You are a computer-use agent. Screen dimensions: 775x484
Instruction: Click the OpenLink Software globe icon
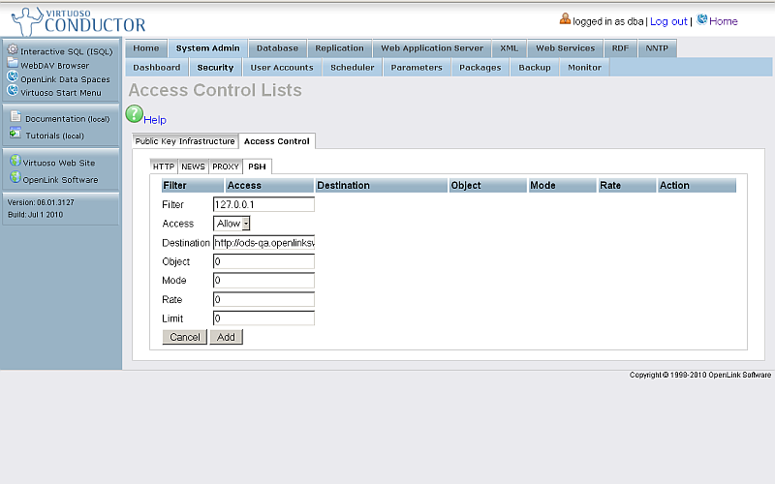[x=15, y=177]
